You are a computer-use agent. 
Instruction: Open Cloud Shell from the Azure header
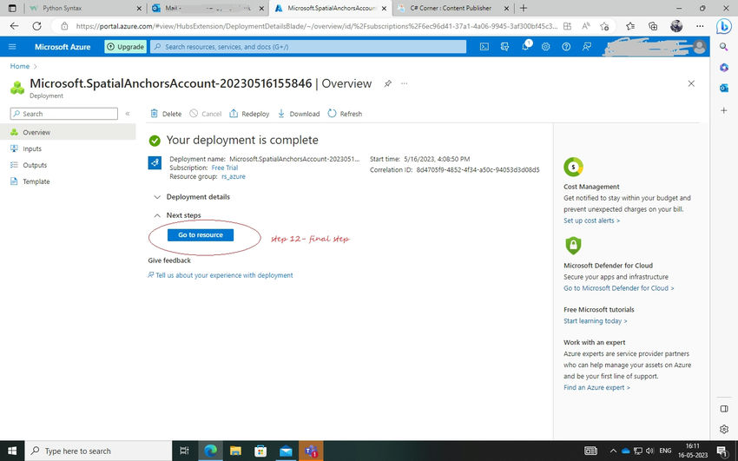coord(484,47)
